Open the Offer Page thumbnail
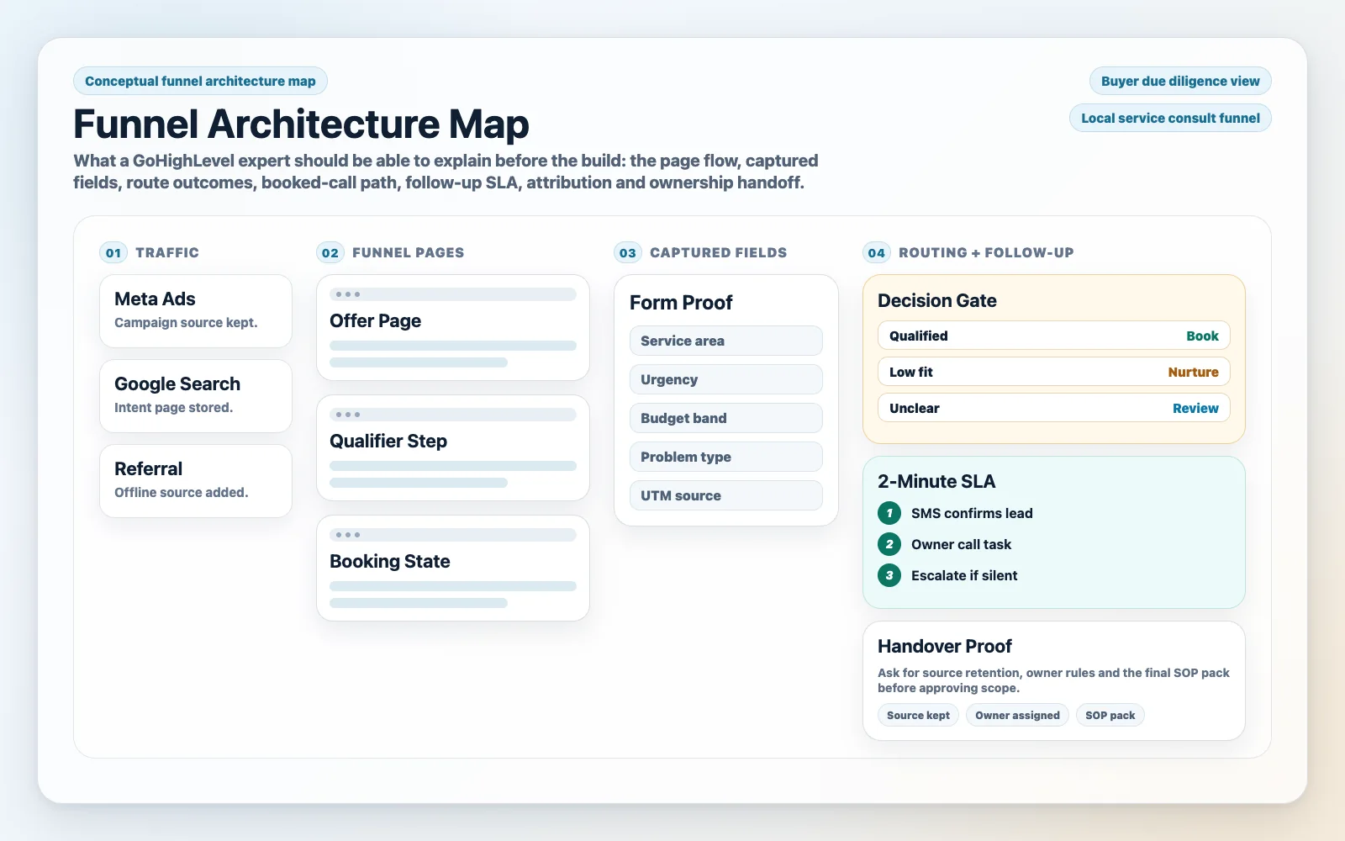The image size is (1345, 841). pos(453,328)
